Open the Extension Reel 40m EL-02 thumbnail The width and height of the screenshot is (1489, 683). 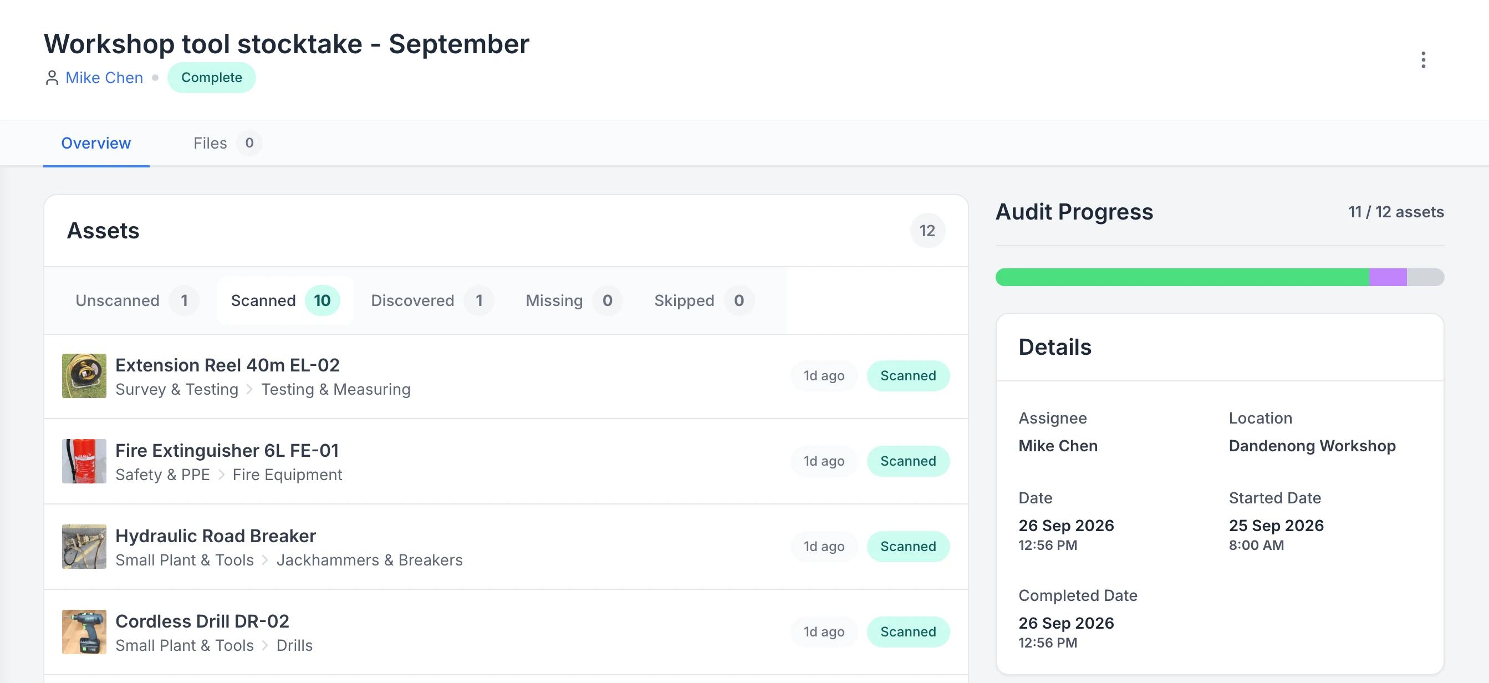84,375
